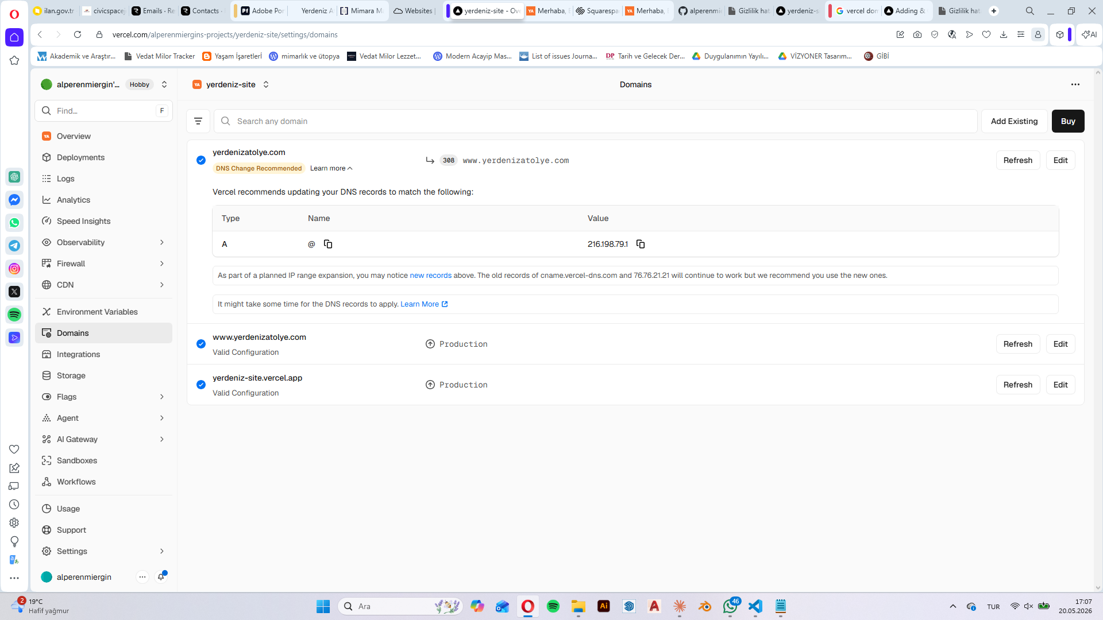
Task: Open Opera sidebar Instagram icon
Action: coord(14,269)
